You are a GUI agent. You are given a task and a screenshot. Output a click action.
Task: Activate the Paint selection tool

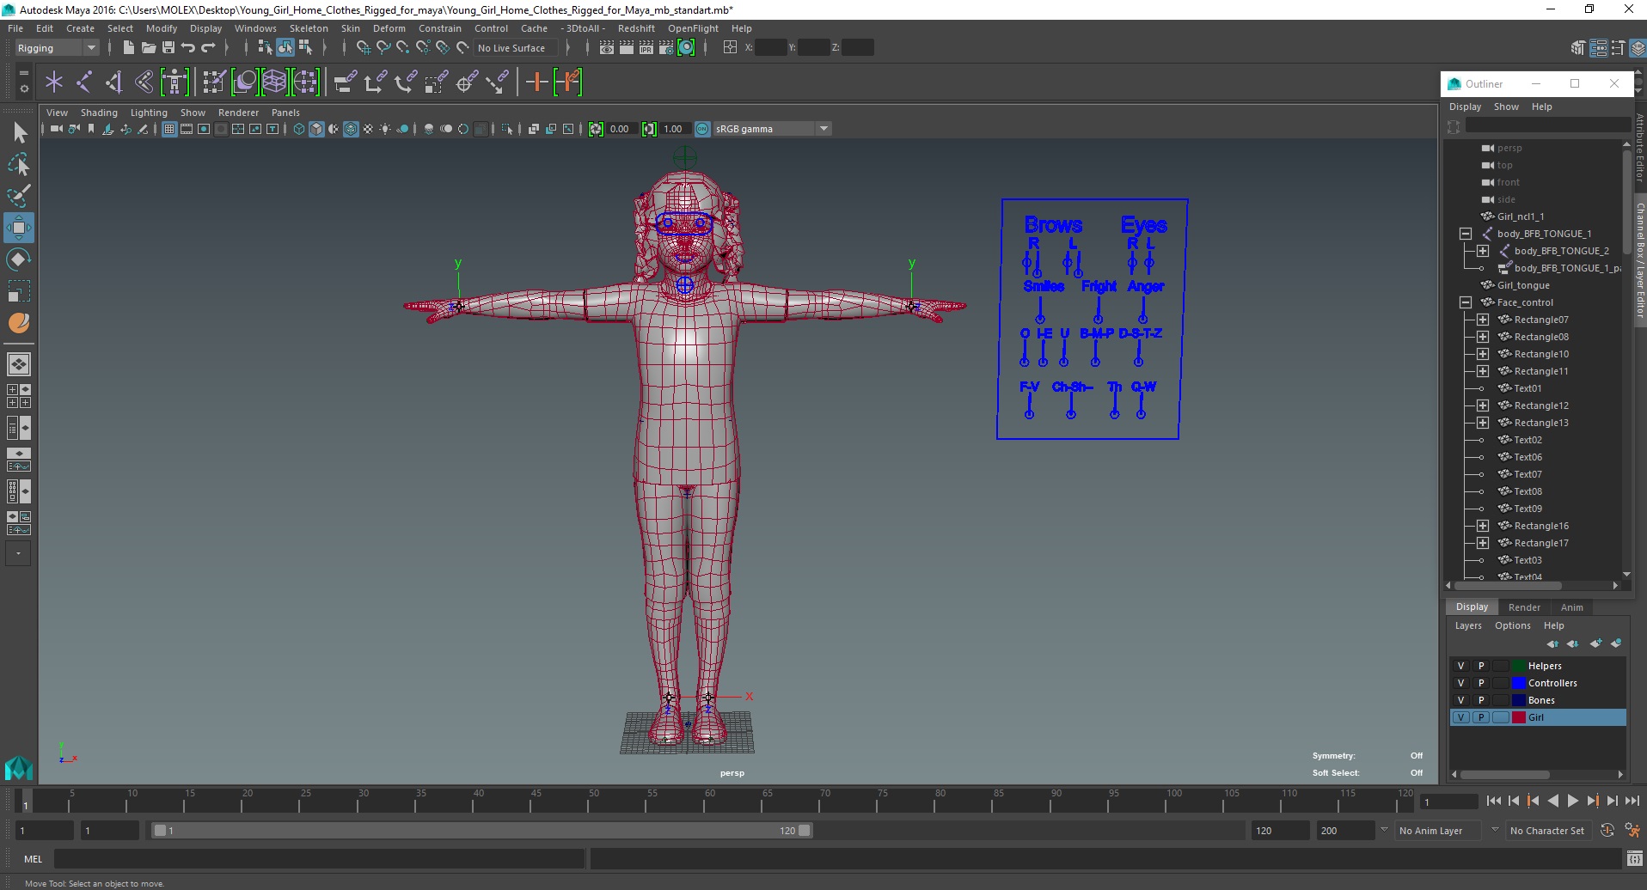point(19,196)
